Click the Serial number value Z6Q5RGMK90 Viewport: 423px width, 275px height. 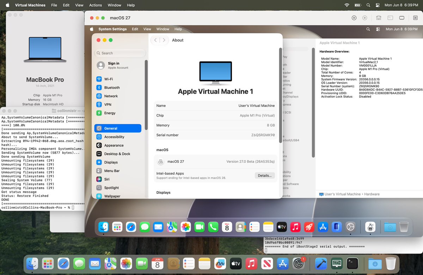click(263, 135)
